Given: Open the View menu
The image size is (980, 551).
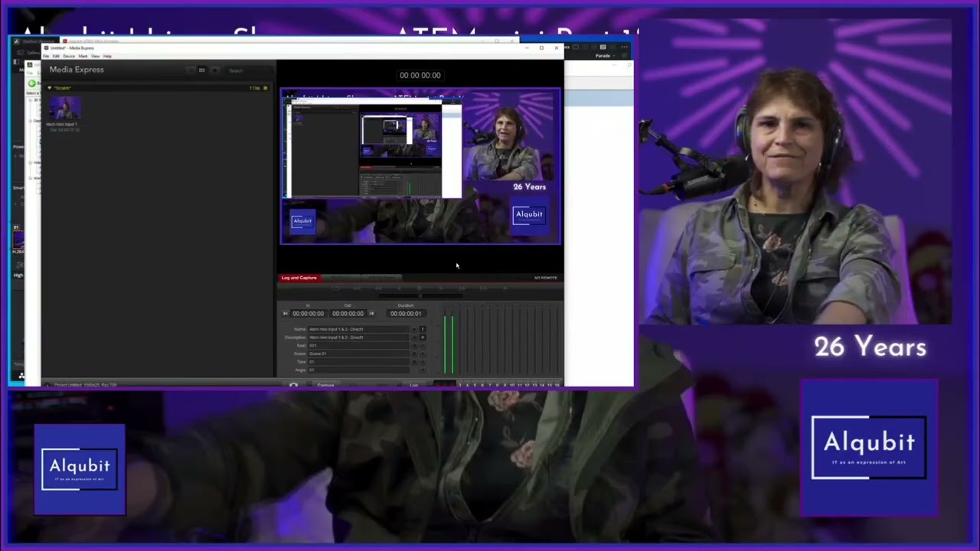Looking at the screenshot, I should point(95,56).
